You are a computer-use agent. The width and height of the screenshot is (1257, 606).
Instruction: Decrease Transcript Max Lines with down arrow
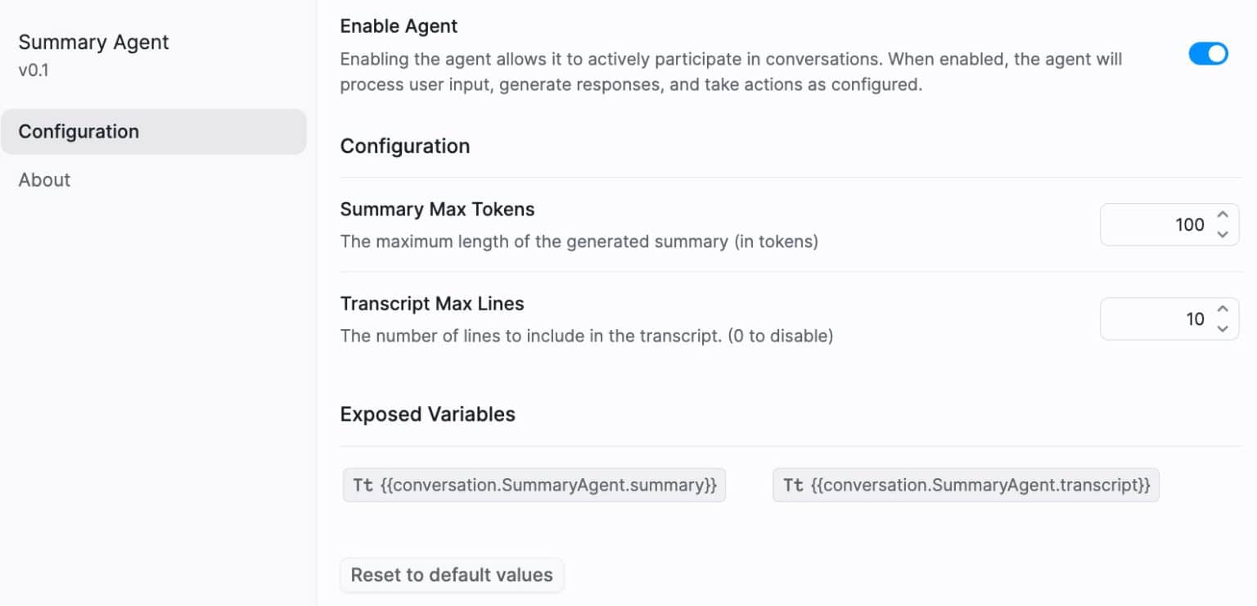click(1223, 328)
